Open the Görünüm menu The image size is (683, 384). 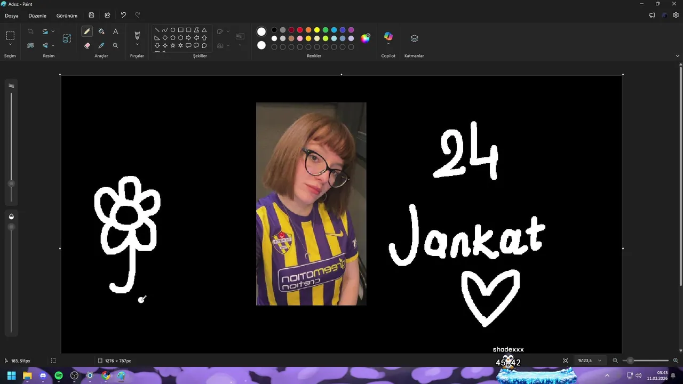coord(67,15)
